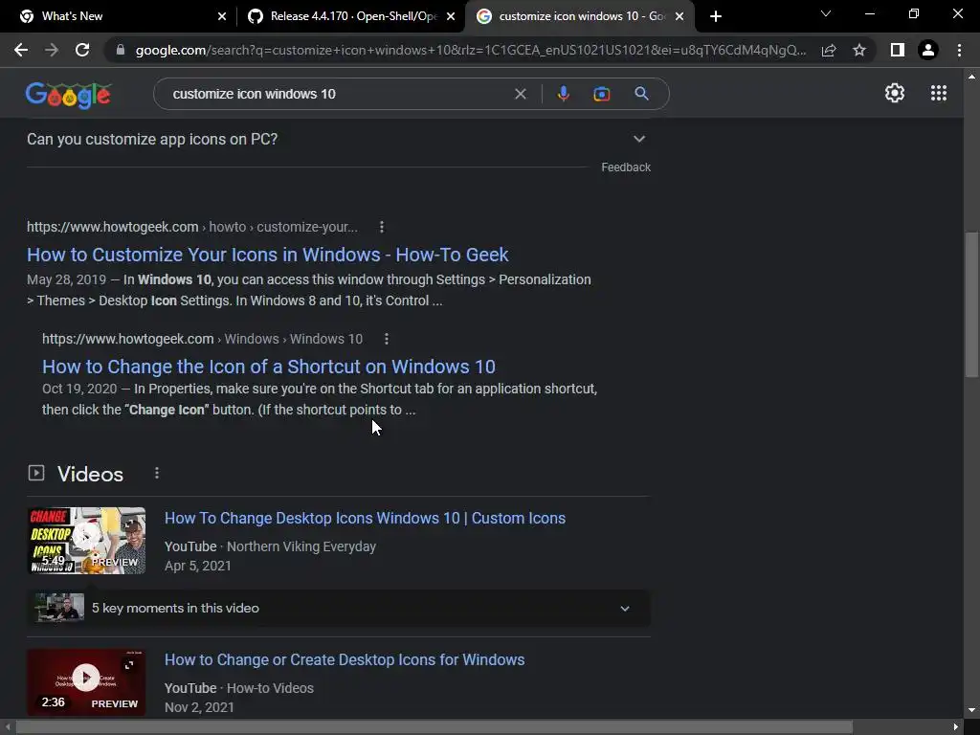The image size is (980, 735).
Task: Click the Videos section play icon
Action: (x=36, y=473)
